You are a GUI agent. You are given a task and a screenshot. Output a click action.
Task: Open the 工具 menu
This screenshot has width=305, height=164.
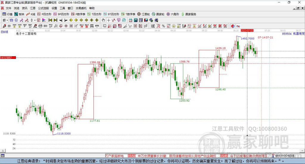[62, 8]
